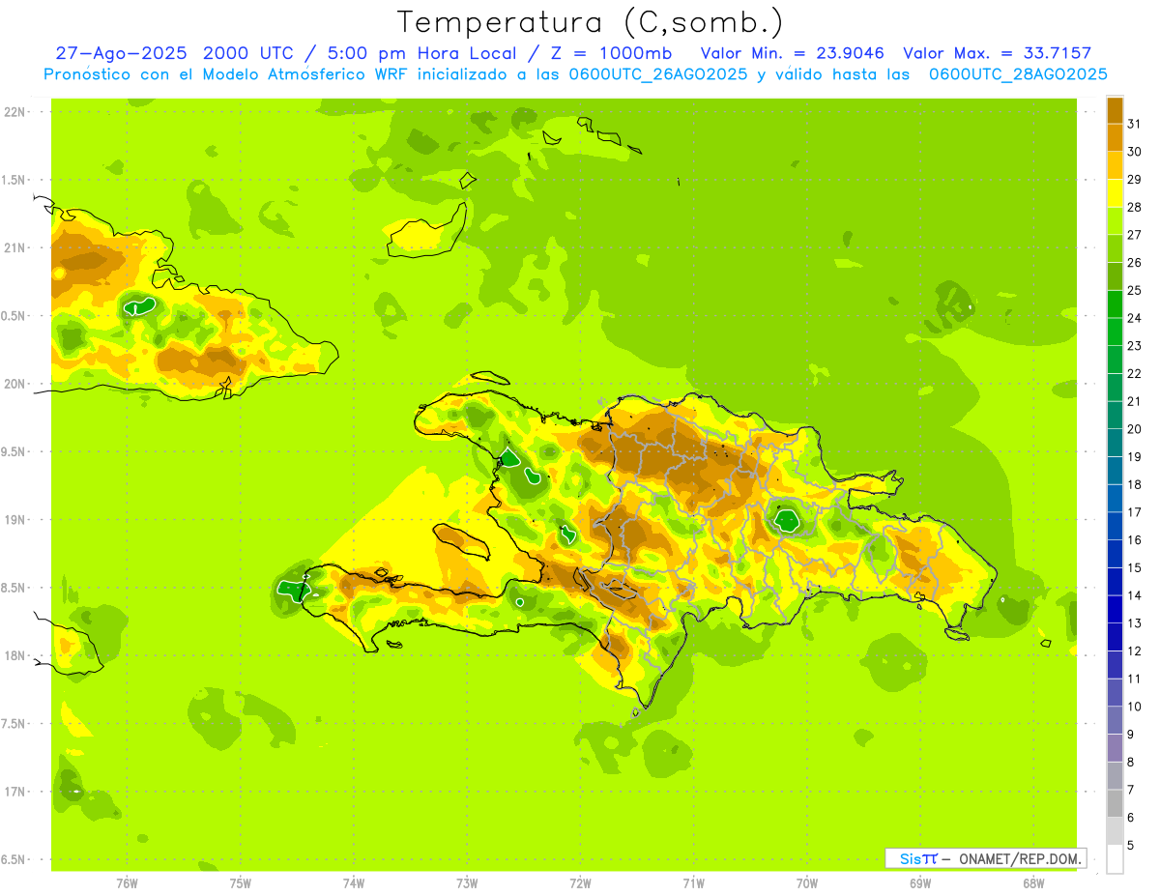Viewport: 1160px width, 896px height.
Task: Click the '76W' longitude label
Action: (x=127, y=882)
